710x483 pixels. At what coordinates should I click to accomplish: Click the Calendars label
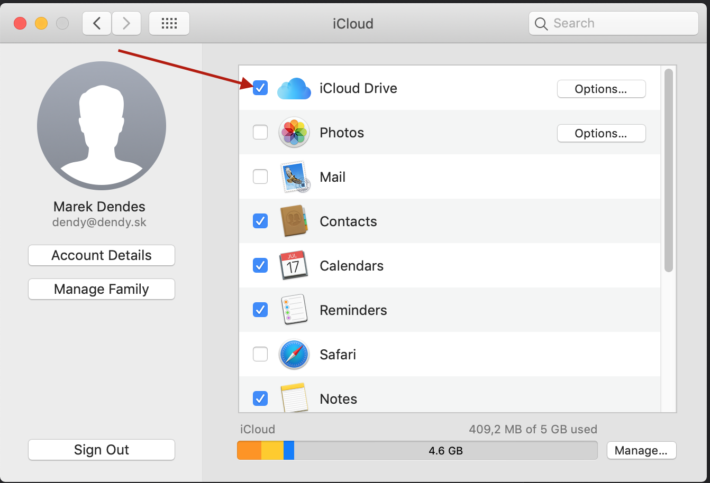click(x=352, y=266)
